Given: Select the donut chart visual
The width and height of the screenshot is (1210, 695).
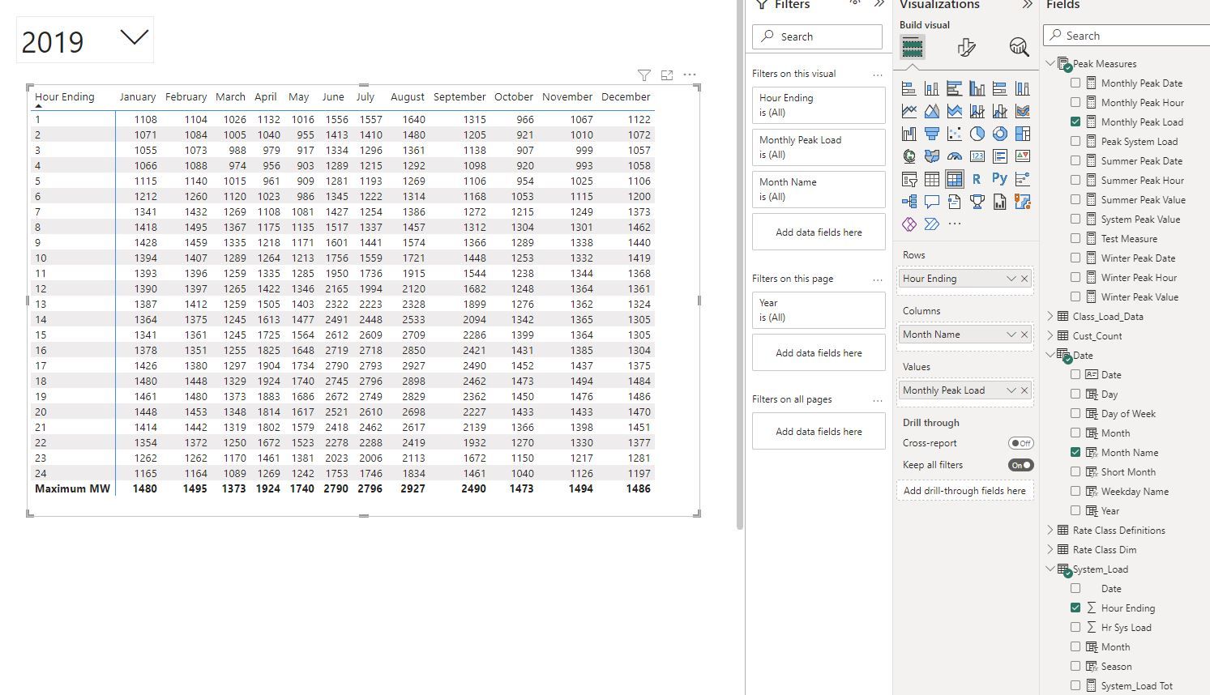Looking at the screenshot, I should pyautogui.click(x=1000, y=134).
